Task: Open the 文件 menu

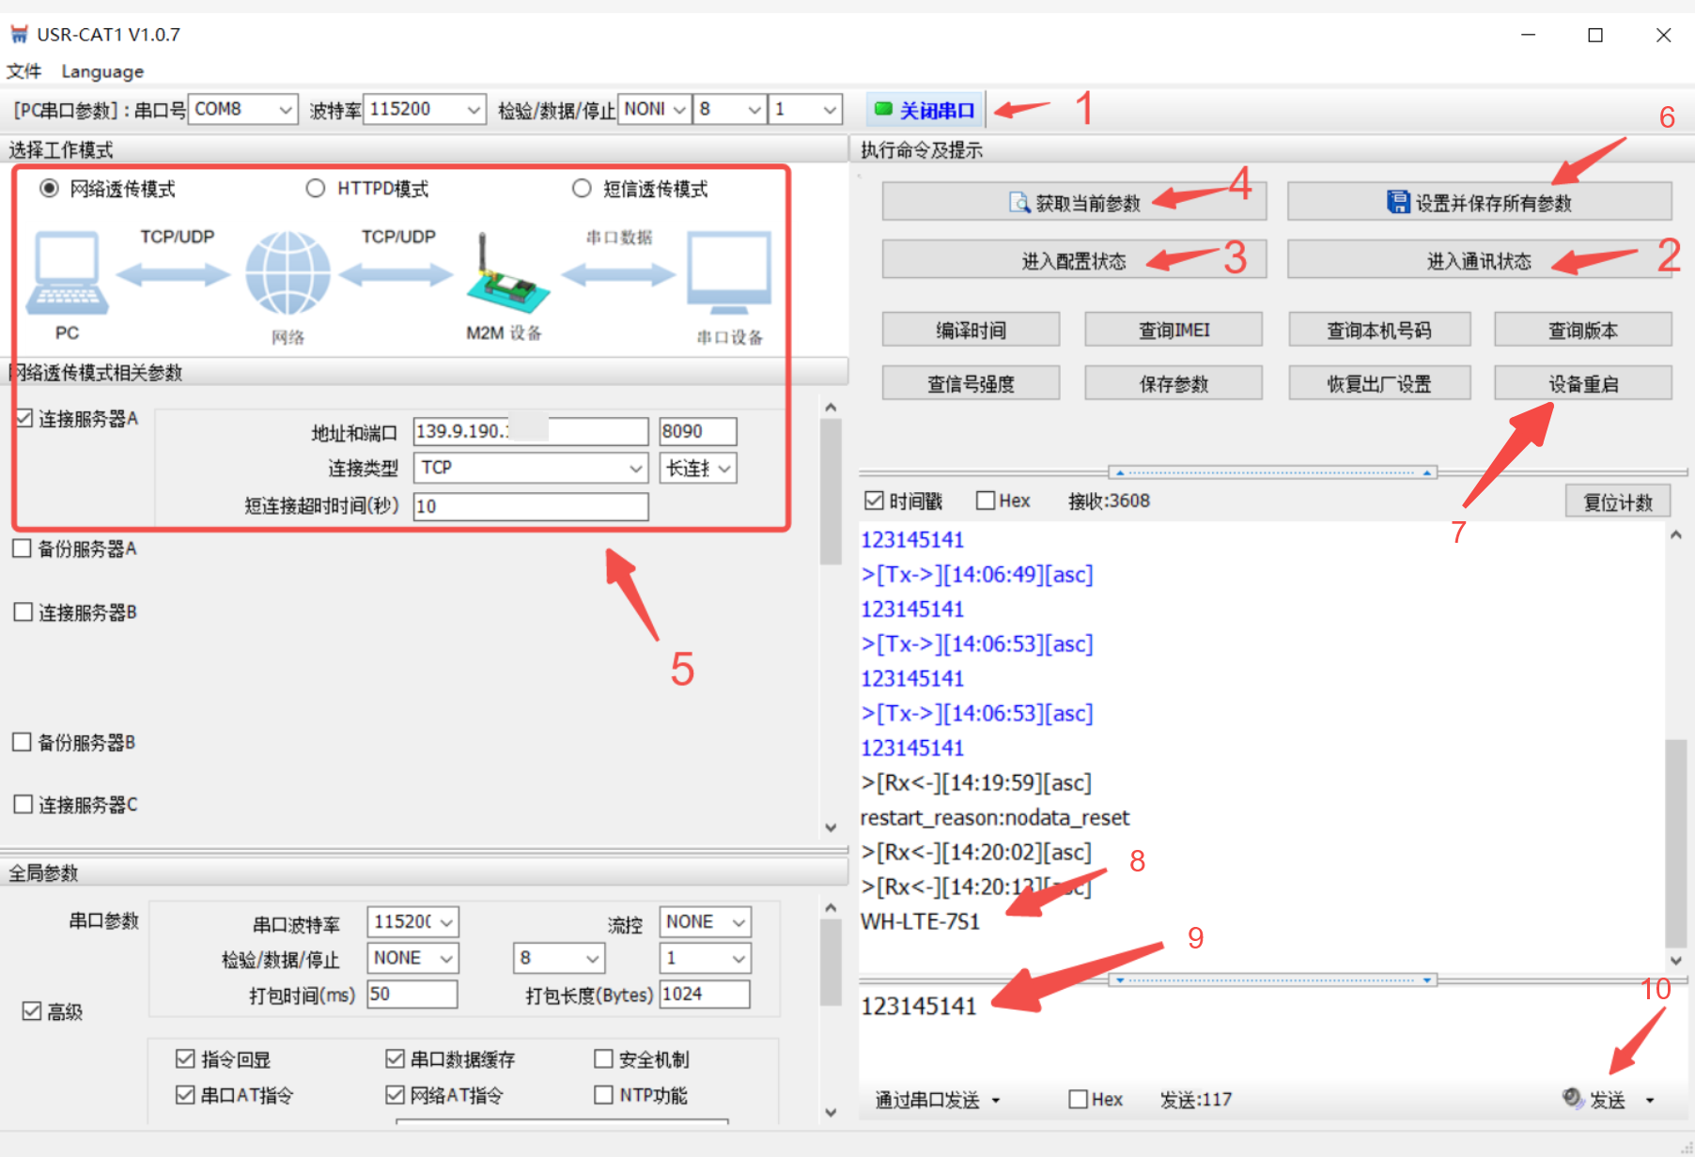Action: (x=24, y=71)
